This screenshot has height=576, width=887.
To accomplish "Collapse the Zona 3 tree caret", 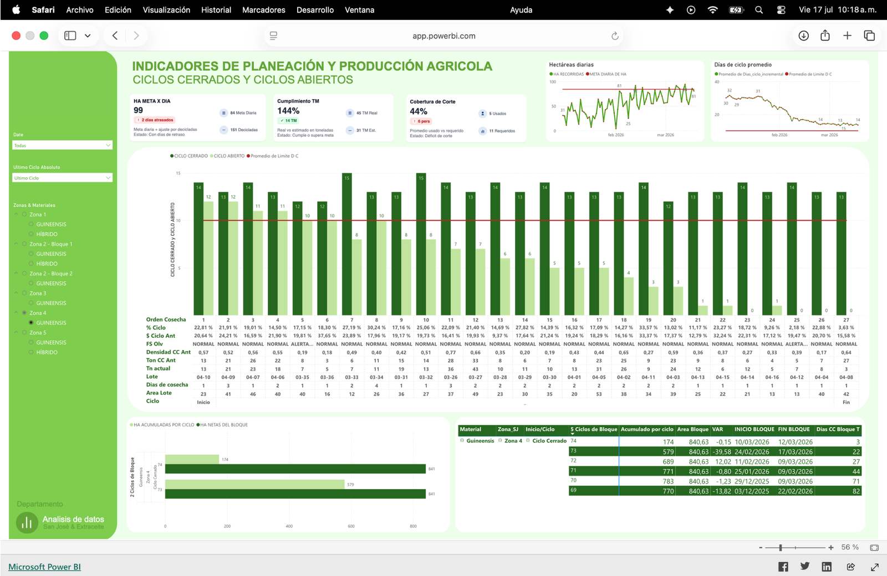I will click(16, 294).
